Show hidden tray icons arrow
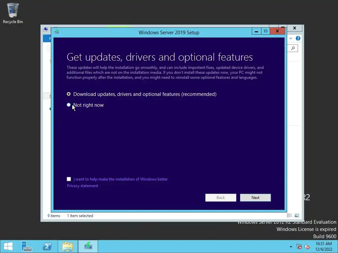 291,246
